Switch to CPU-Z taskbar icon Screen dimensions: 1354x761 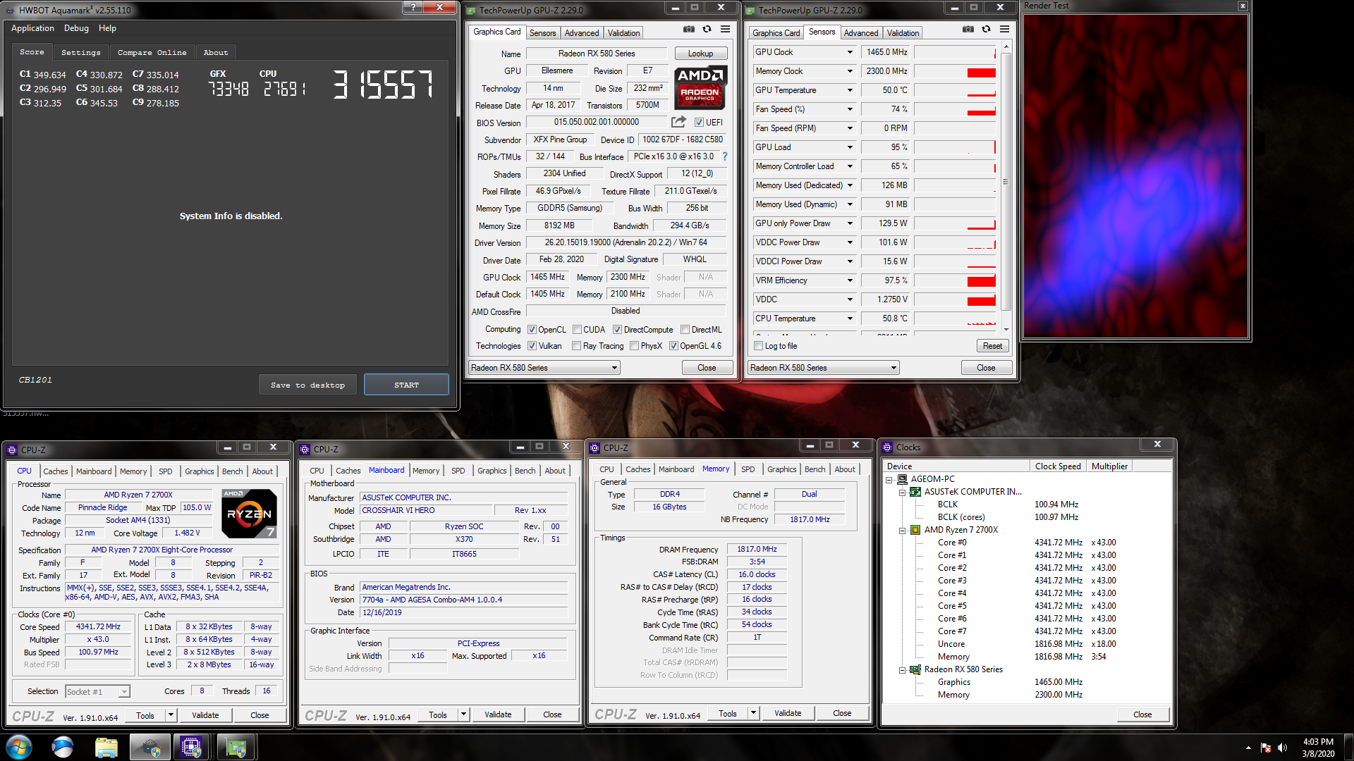click(x=192, y=747)
